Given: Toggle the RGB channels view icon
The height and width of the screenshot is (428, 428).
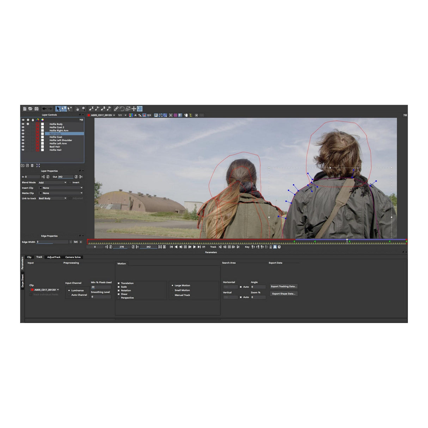Looking at the screenshot, I should pyautogui.click(x=131, y=115).
